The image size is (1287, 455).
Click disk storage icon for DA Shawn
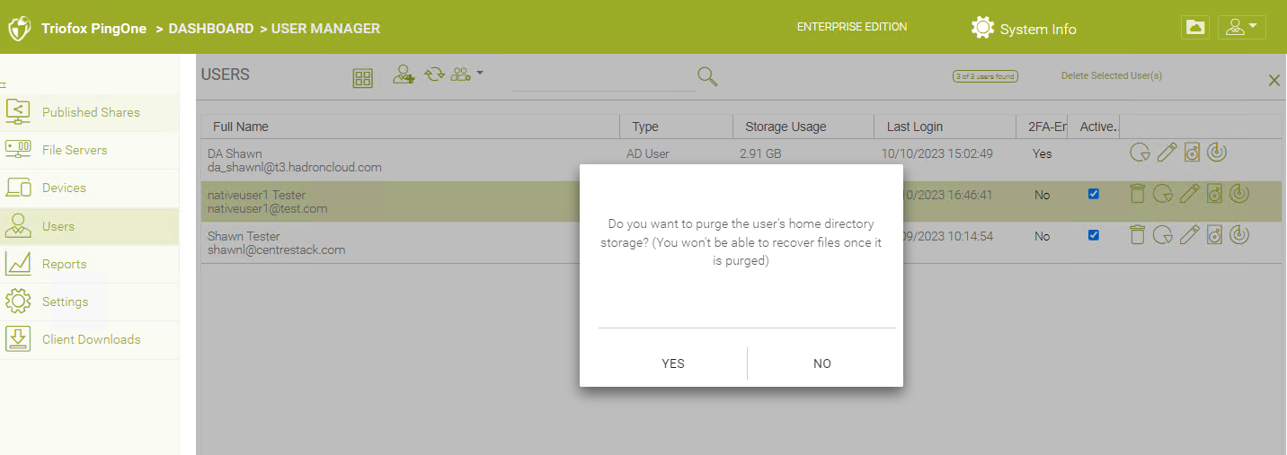click(x=1192, y=153)
